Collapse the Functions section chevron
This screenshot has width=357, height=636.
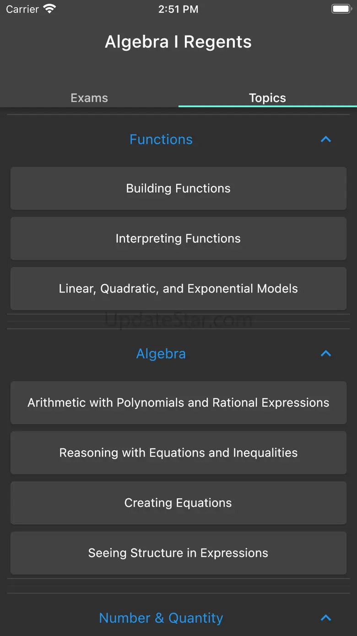[x=325, y=139]
